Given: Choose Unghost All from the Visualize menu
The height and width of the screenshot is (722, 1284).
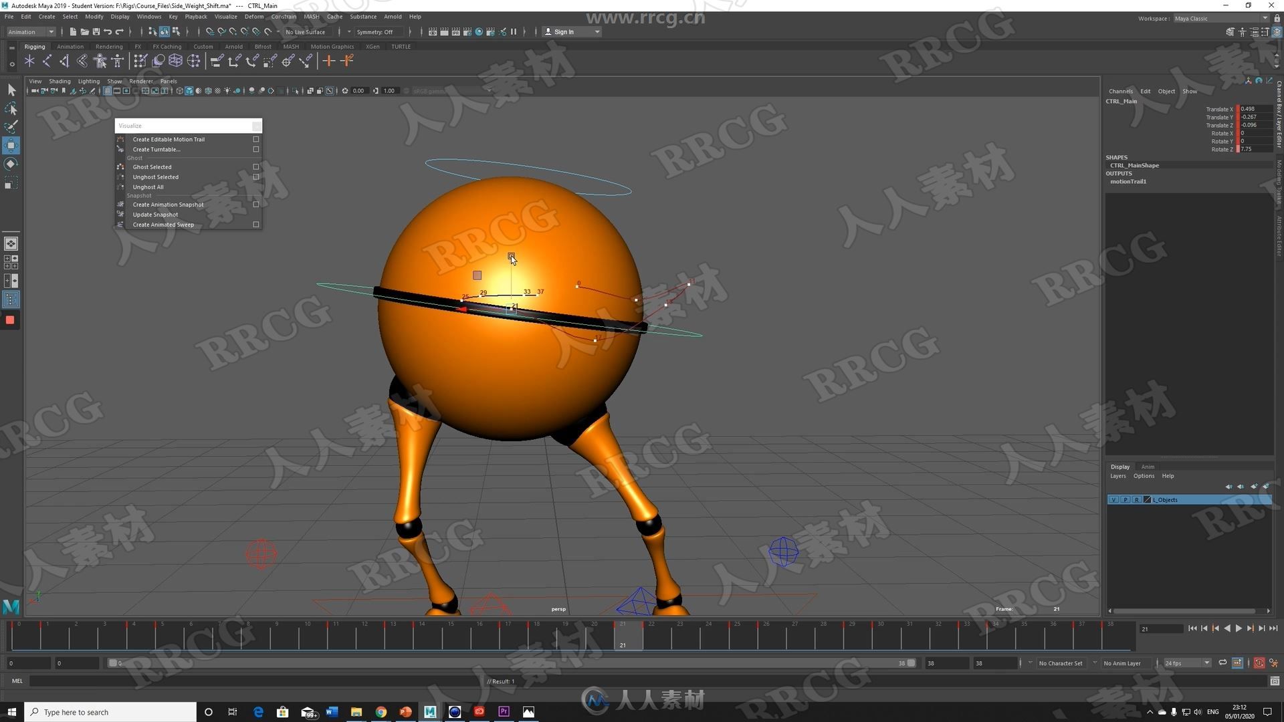Looking at the screenshot, I should coord(148,187).
